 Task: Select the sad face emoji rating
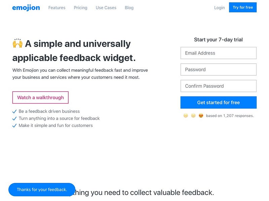pos(186,116)
